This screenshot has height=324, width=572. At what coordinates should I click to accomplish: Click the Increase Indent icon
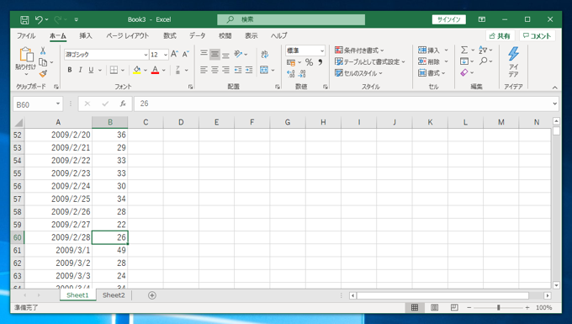[x=249, y=70]
